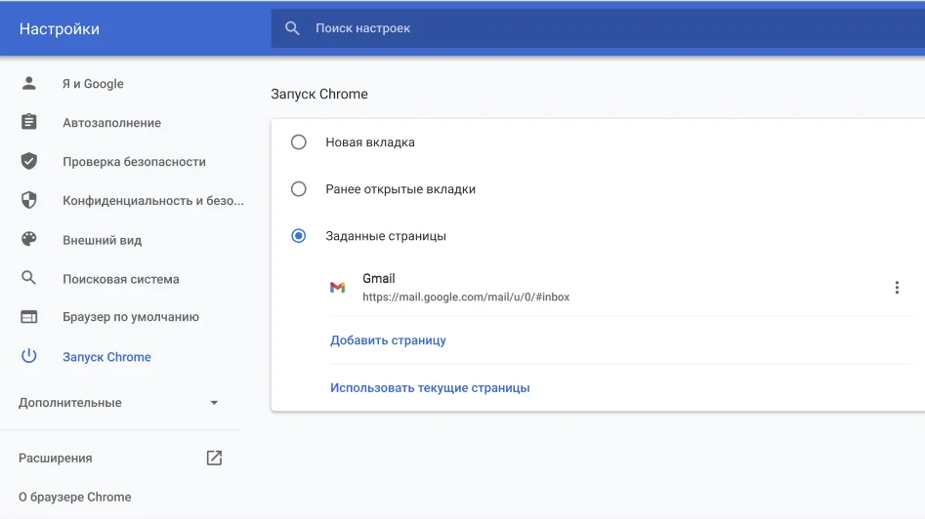Click the external link icon next to Расширения
The width and height of the screenshot is (925, 519).
[x=214, y=458]
